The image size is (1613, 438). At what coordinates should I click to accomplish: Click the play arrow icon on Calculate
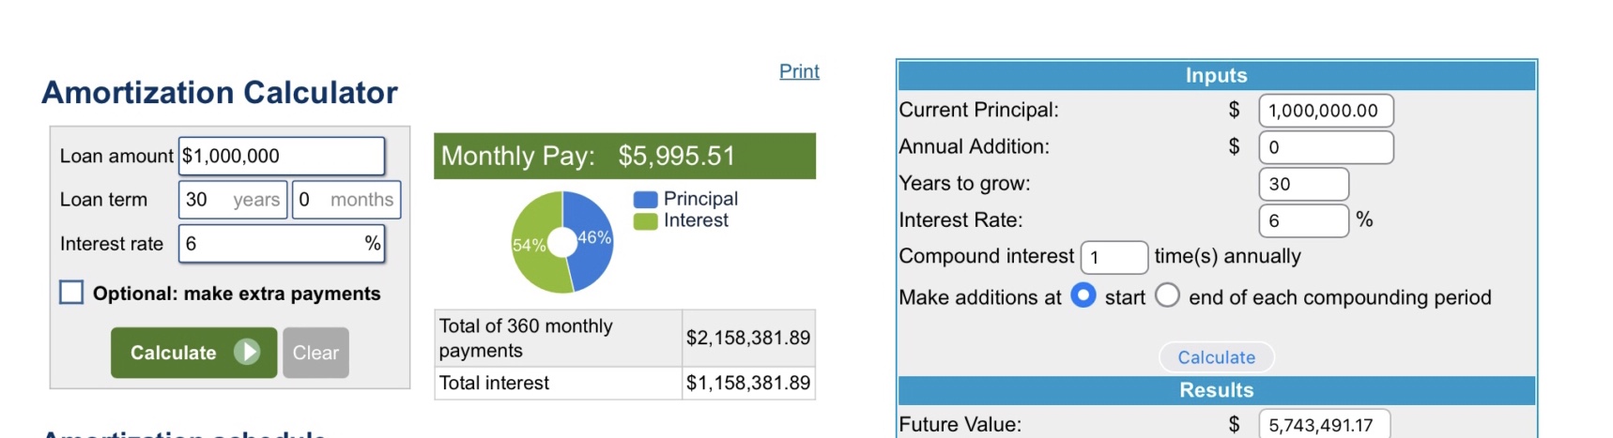pos(247,352)
